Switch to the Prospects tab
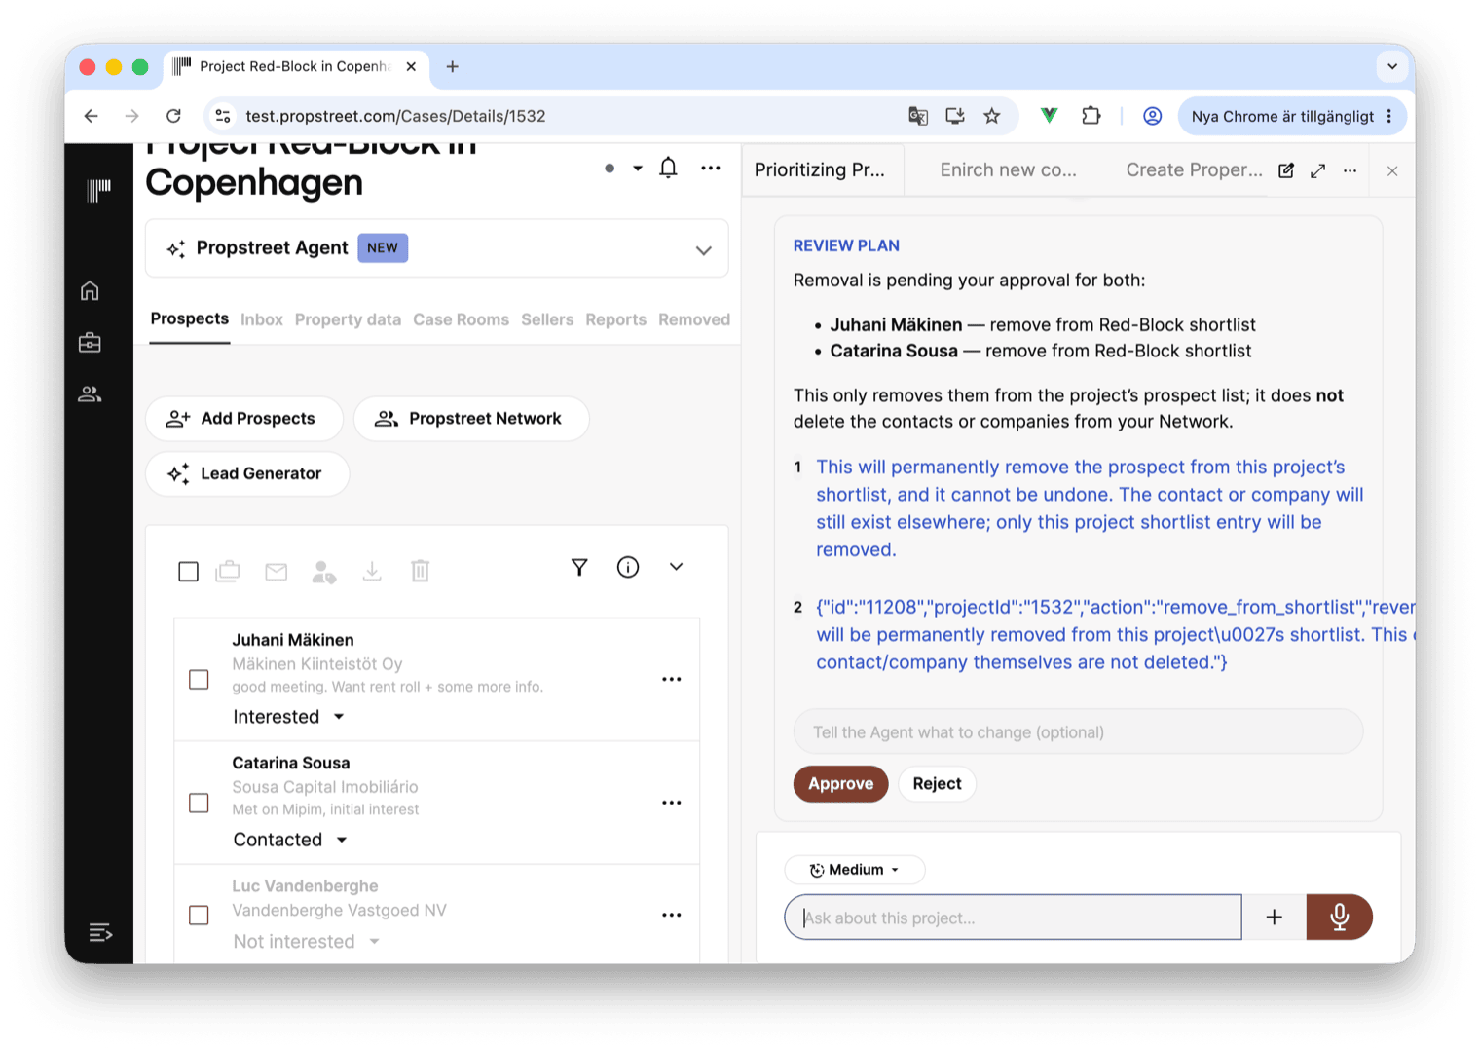 tap(190, 318)
